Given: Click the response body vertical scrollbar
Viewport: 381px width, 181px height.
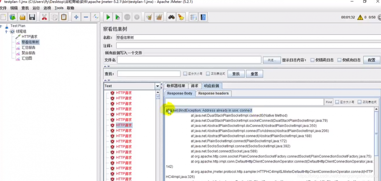Looking at the screenshot, I should 377,144.
